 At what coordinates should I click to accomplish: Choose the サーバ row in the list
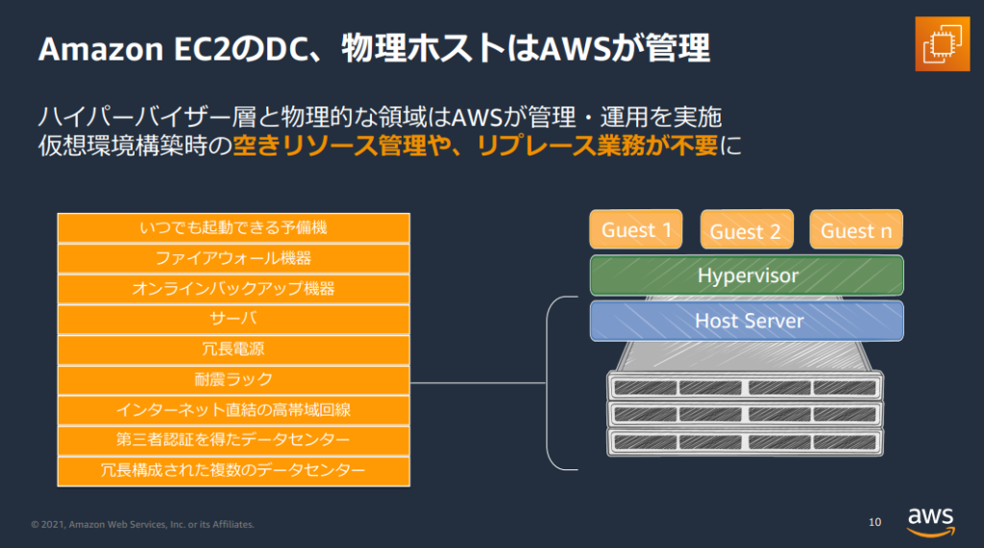(x=234, y=320)
